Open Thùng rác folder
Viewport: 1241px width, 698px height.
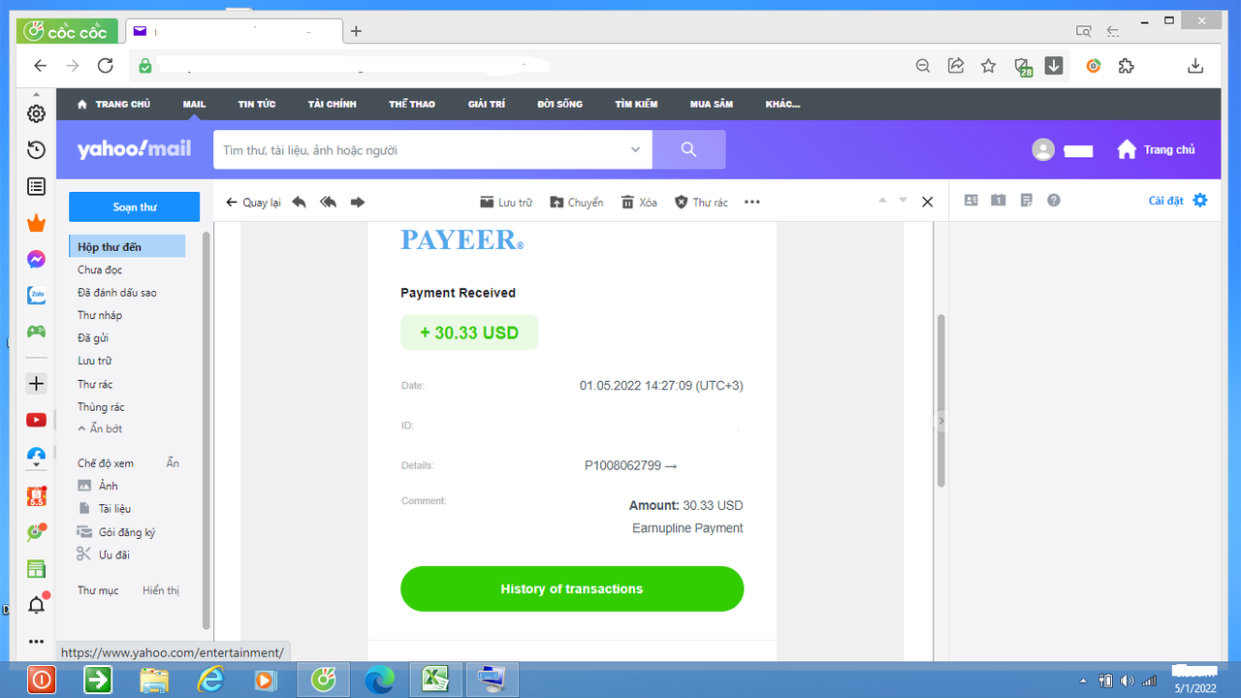(x=101, y=407)
